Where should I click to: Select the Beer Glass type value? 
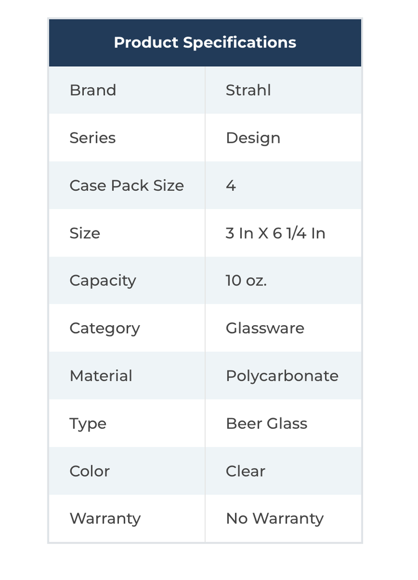click(266, 423)
